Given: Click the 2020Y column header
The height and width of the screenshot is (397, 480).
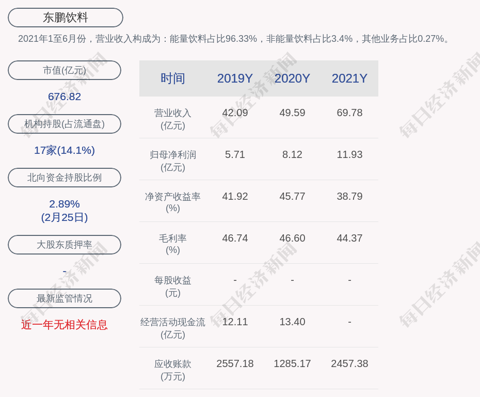Looking at the screenshot, I should point(292,78).
